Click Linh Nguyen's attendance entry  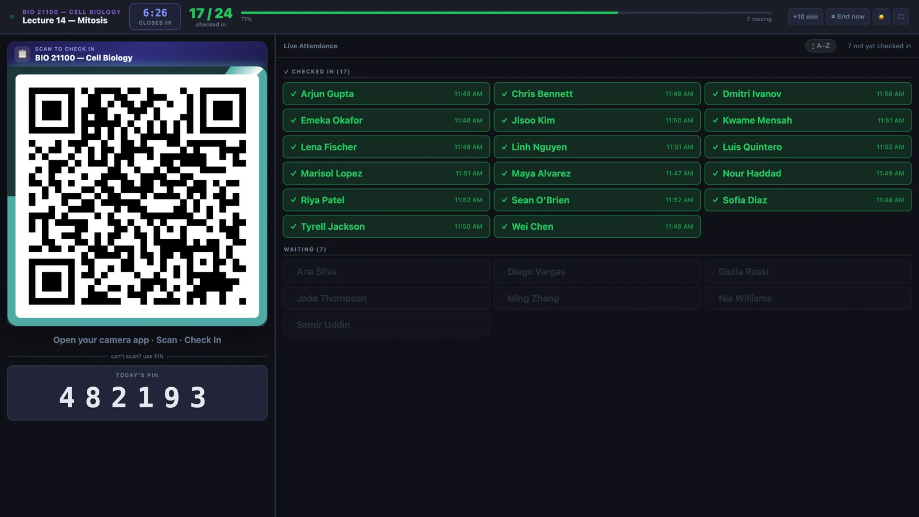coord(597,147)
